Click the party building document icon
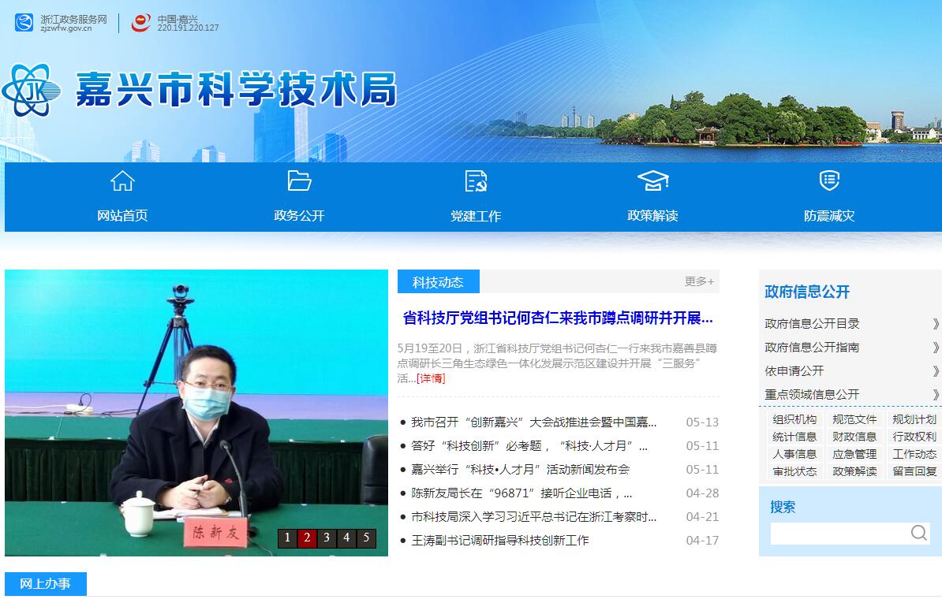The image size is (942, 599). 476,181
